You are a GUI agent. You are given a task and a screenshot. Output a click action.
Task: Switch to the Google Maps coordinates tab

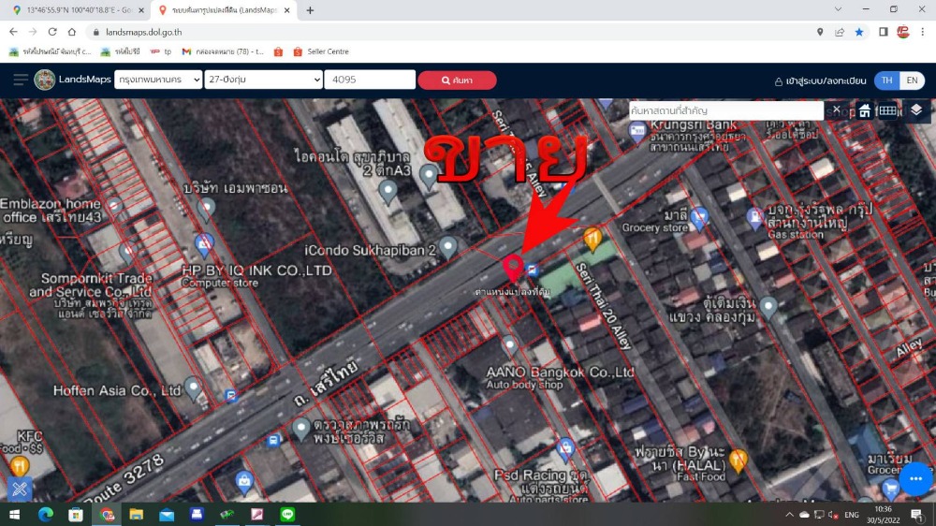tap(79, 10)
